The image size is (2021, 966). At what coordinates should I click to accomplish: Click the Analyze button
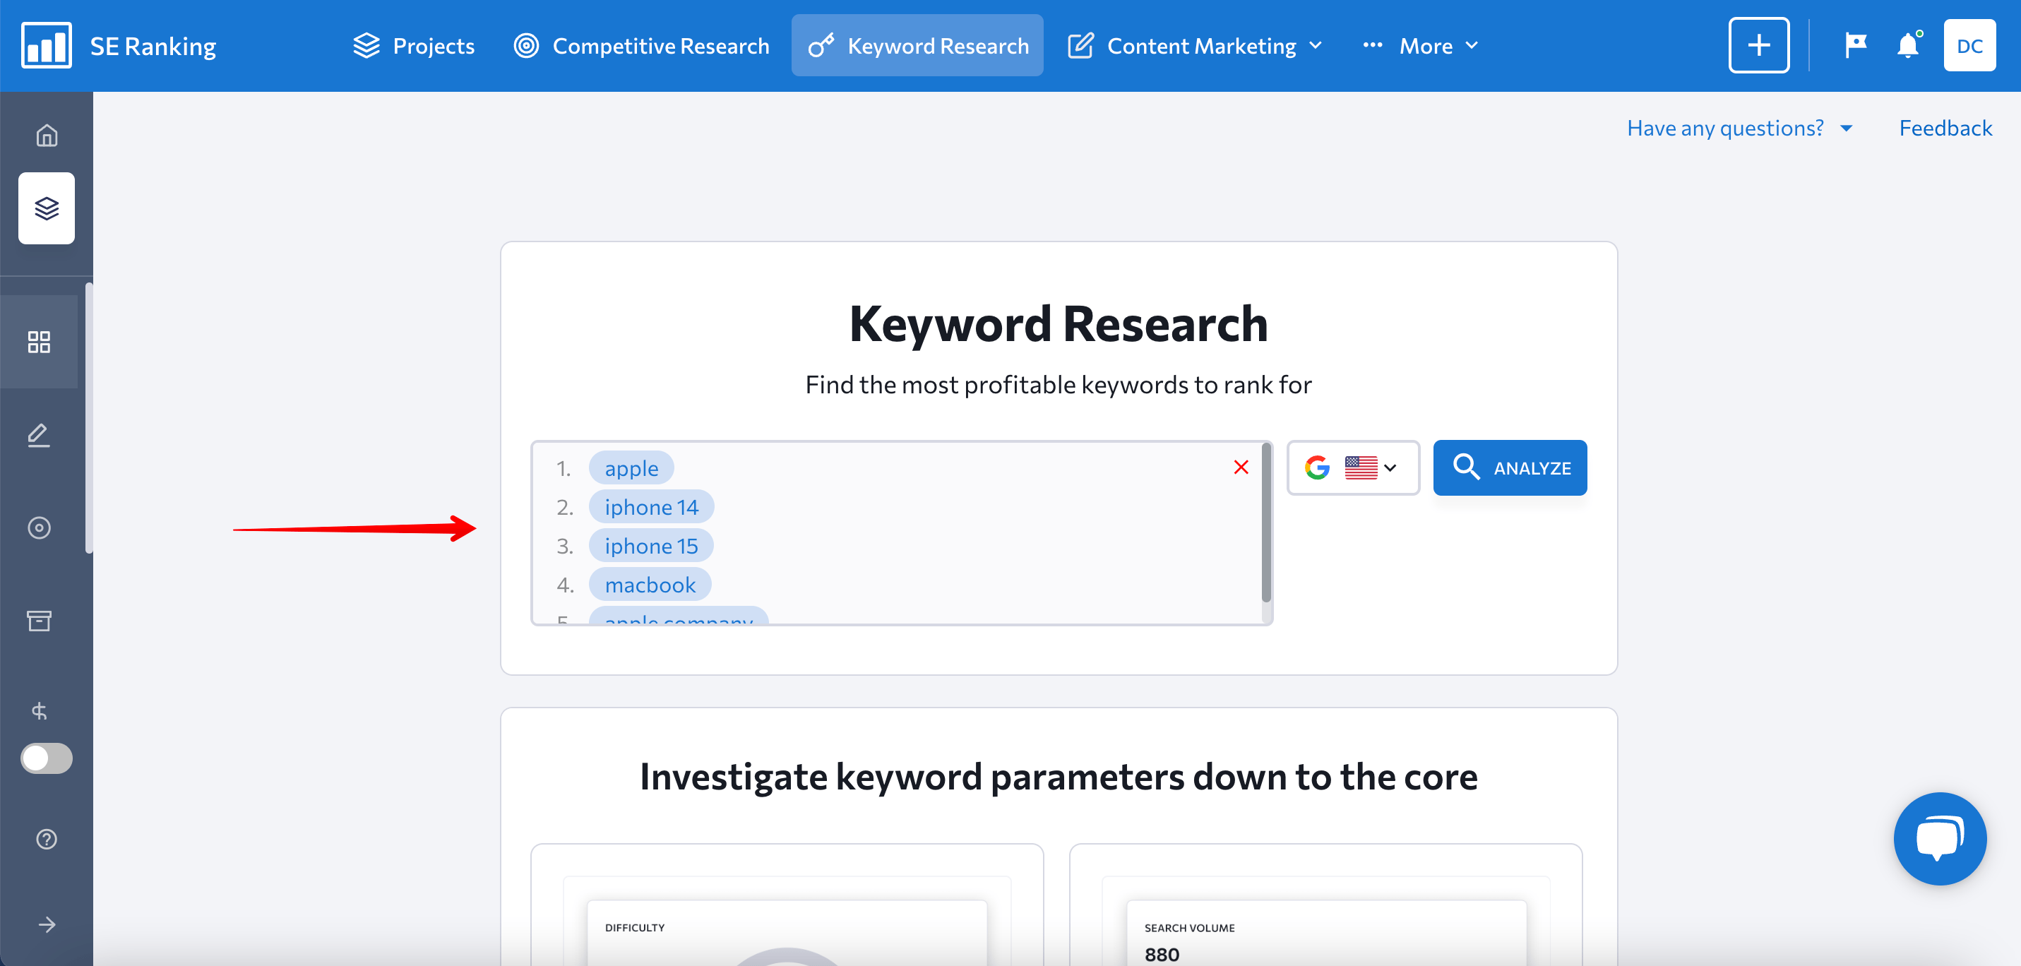point(1509,467)
